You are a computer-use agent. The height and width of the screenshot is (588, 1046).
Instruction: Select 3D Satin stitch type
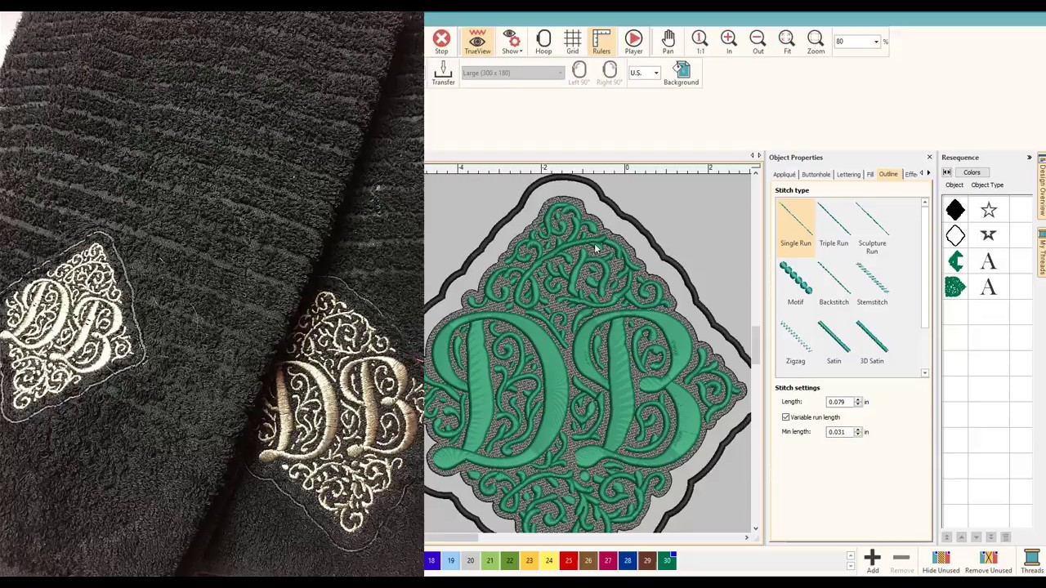872,342
